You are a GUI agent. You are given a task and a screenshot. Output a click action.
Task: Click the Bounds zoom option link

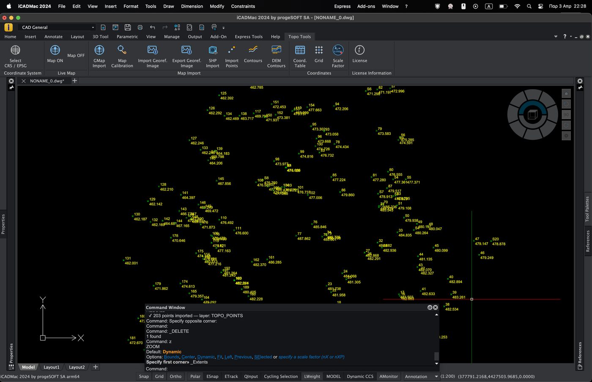[172, 357]
